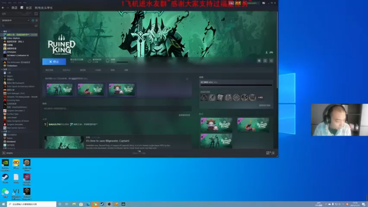This screenshot has height=207, width=368.
Task: Open WeChat desktop shortcut
Action: [x=5, y=193]
